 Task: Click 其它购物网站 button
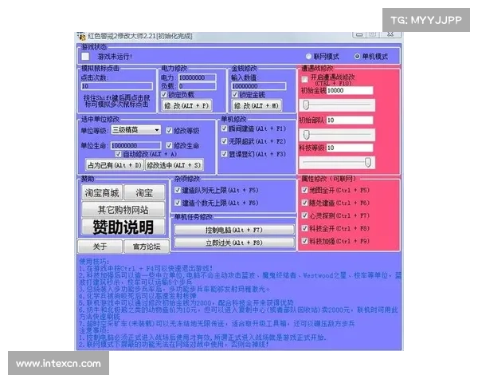[123, 210]
